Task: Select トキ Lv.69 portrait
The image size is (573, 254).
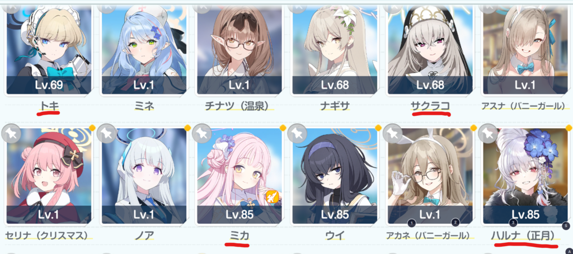Action: 49,50
